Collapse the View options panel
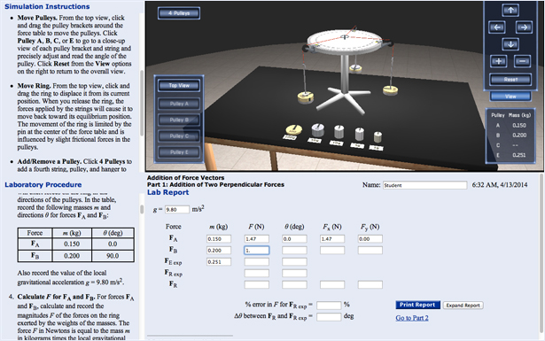Image resolution: width=545 pixels, height=341 pixels. pyautogui.click(x=510, y=97)
